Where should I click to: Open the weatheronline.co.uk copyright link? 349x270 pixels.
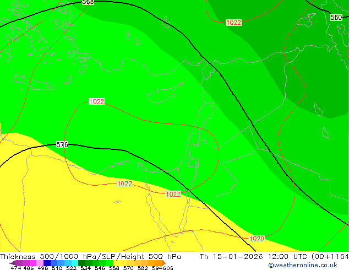click(x=302, y=265)
